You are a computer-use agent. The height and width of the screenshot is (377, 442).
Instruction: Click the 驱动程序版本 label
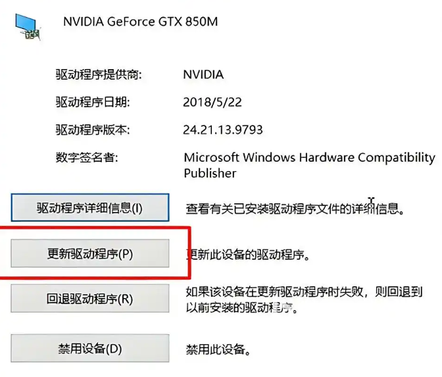tap(93, 130)
